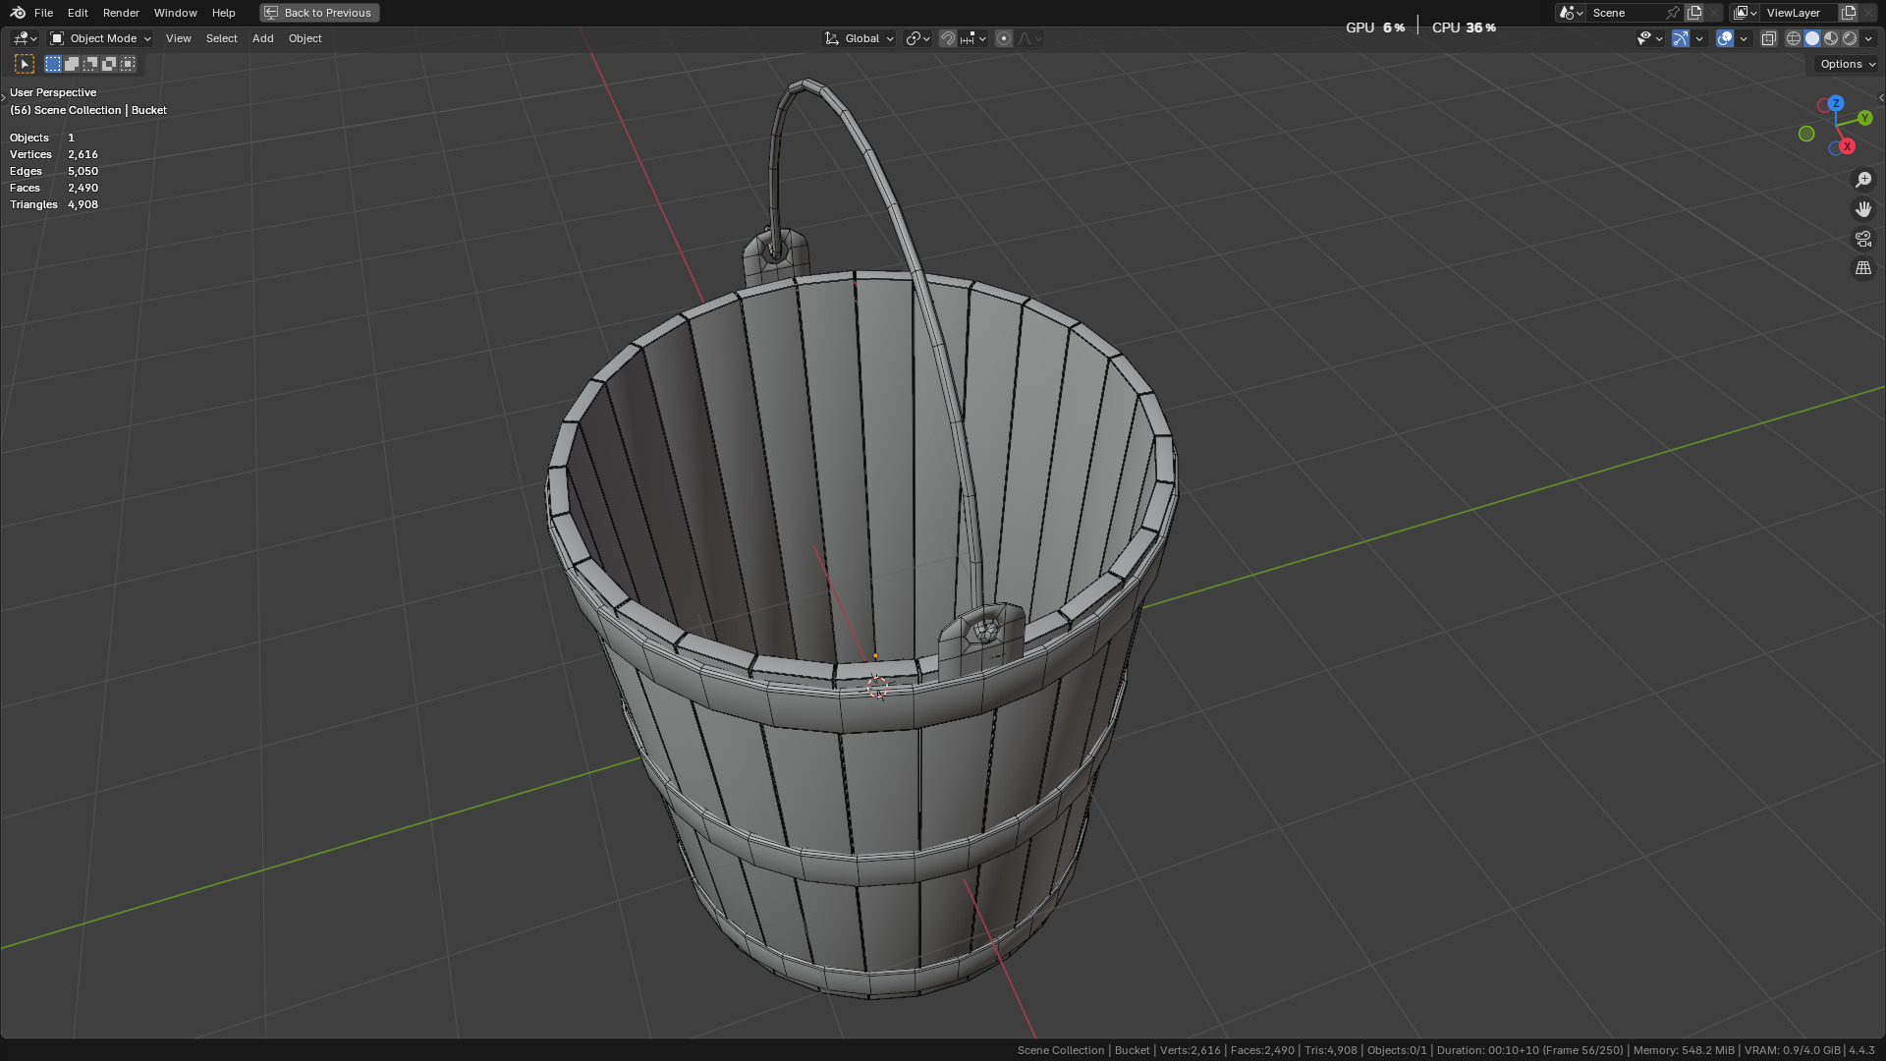Viewport: 1886px width, 1061px height.
Task: Open the Global transform orientation dropdown
Action: (859, 38)
